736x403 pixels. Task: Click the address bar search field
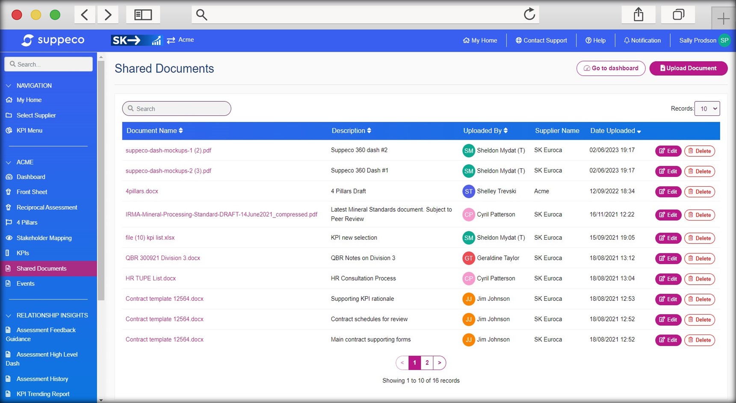[x=365, y=15]
